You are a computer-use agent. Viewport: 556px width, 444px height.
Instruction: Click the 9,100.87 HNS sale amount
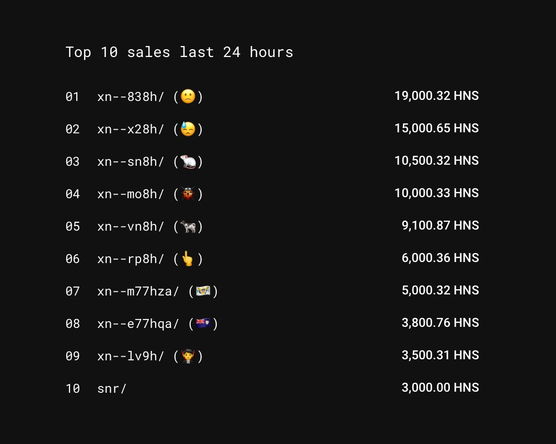(x=440, y=225)
